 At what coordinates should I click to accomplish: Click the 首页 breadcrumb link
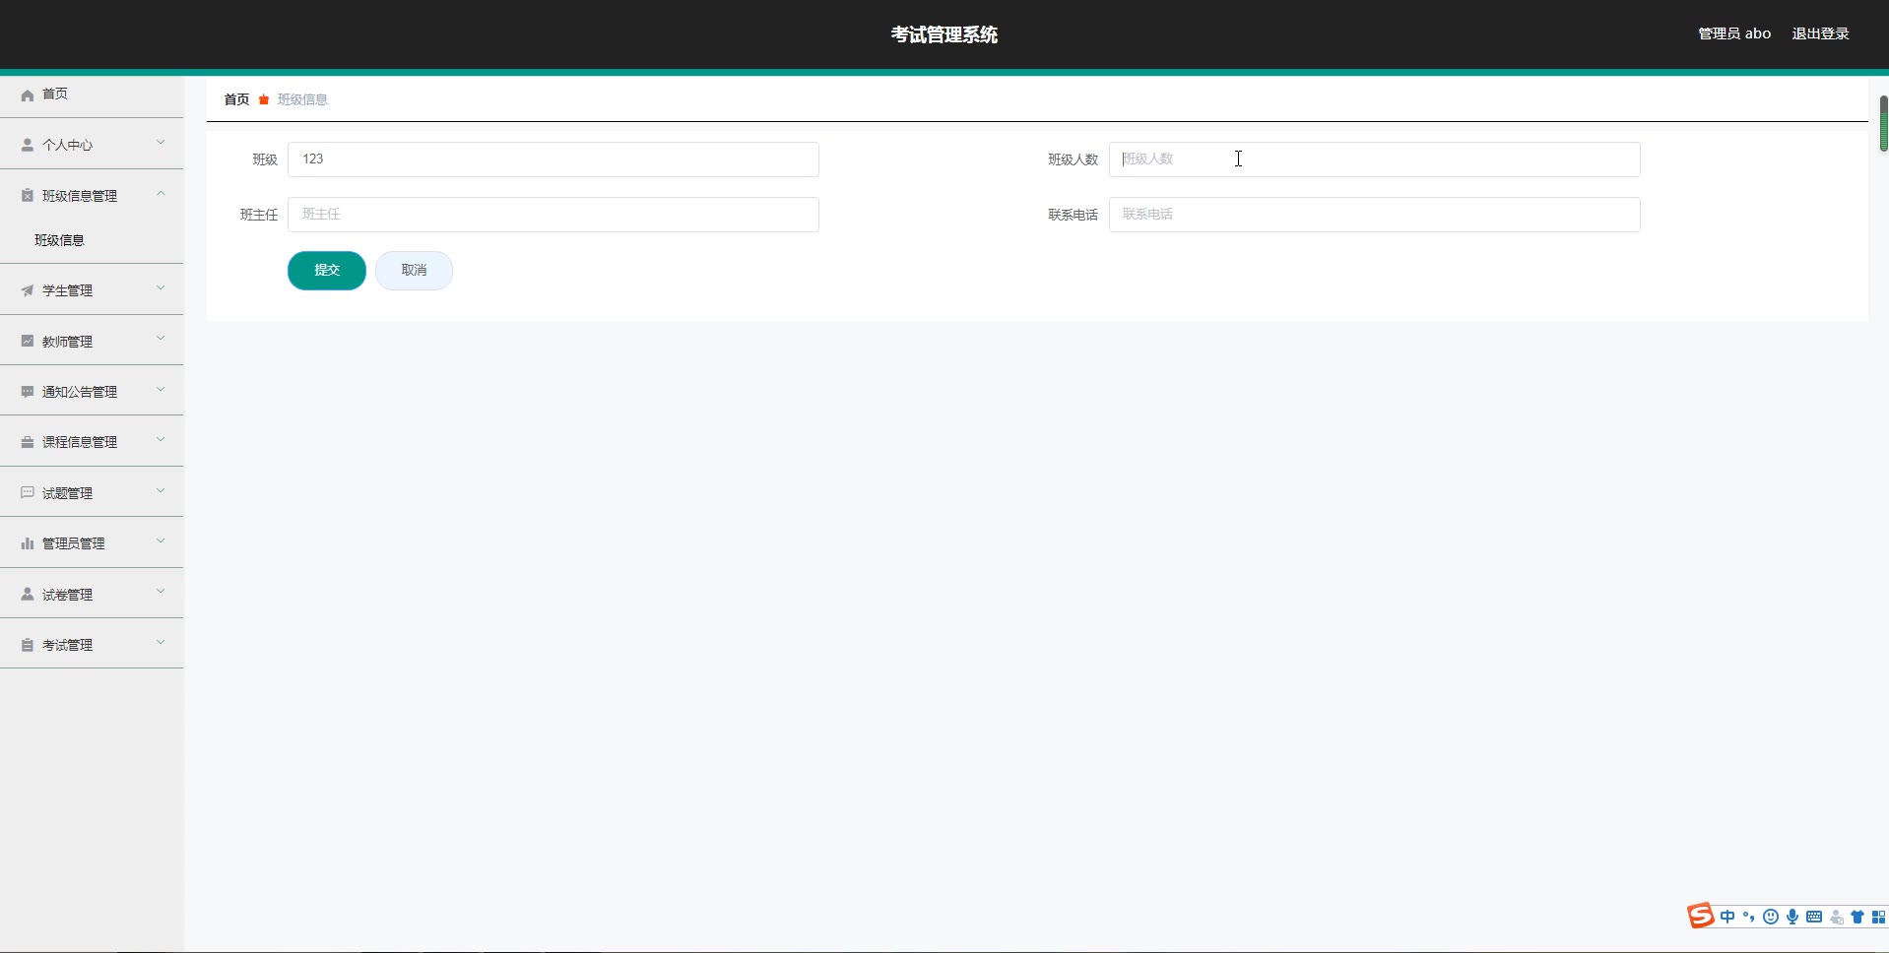(236, 99)
